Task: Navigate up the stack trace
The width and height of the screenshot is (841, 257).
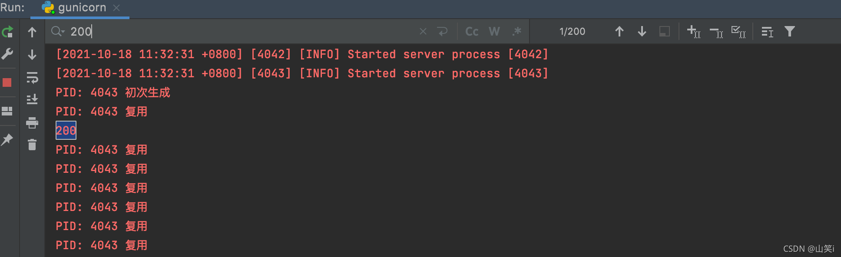Action: tap(32, 32)
